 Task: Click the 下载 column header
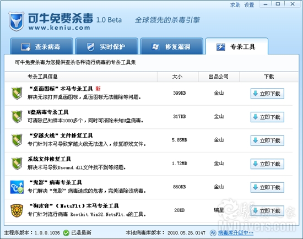[x=269, y=77]
